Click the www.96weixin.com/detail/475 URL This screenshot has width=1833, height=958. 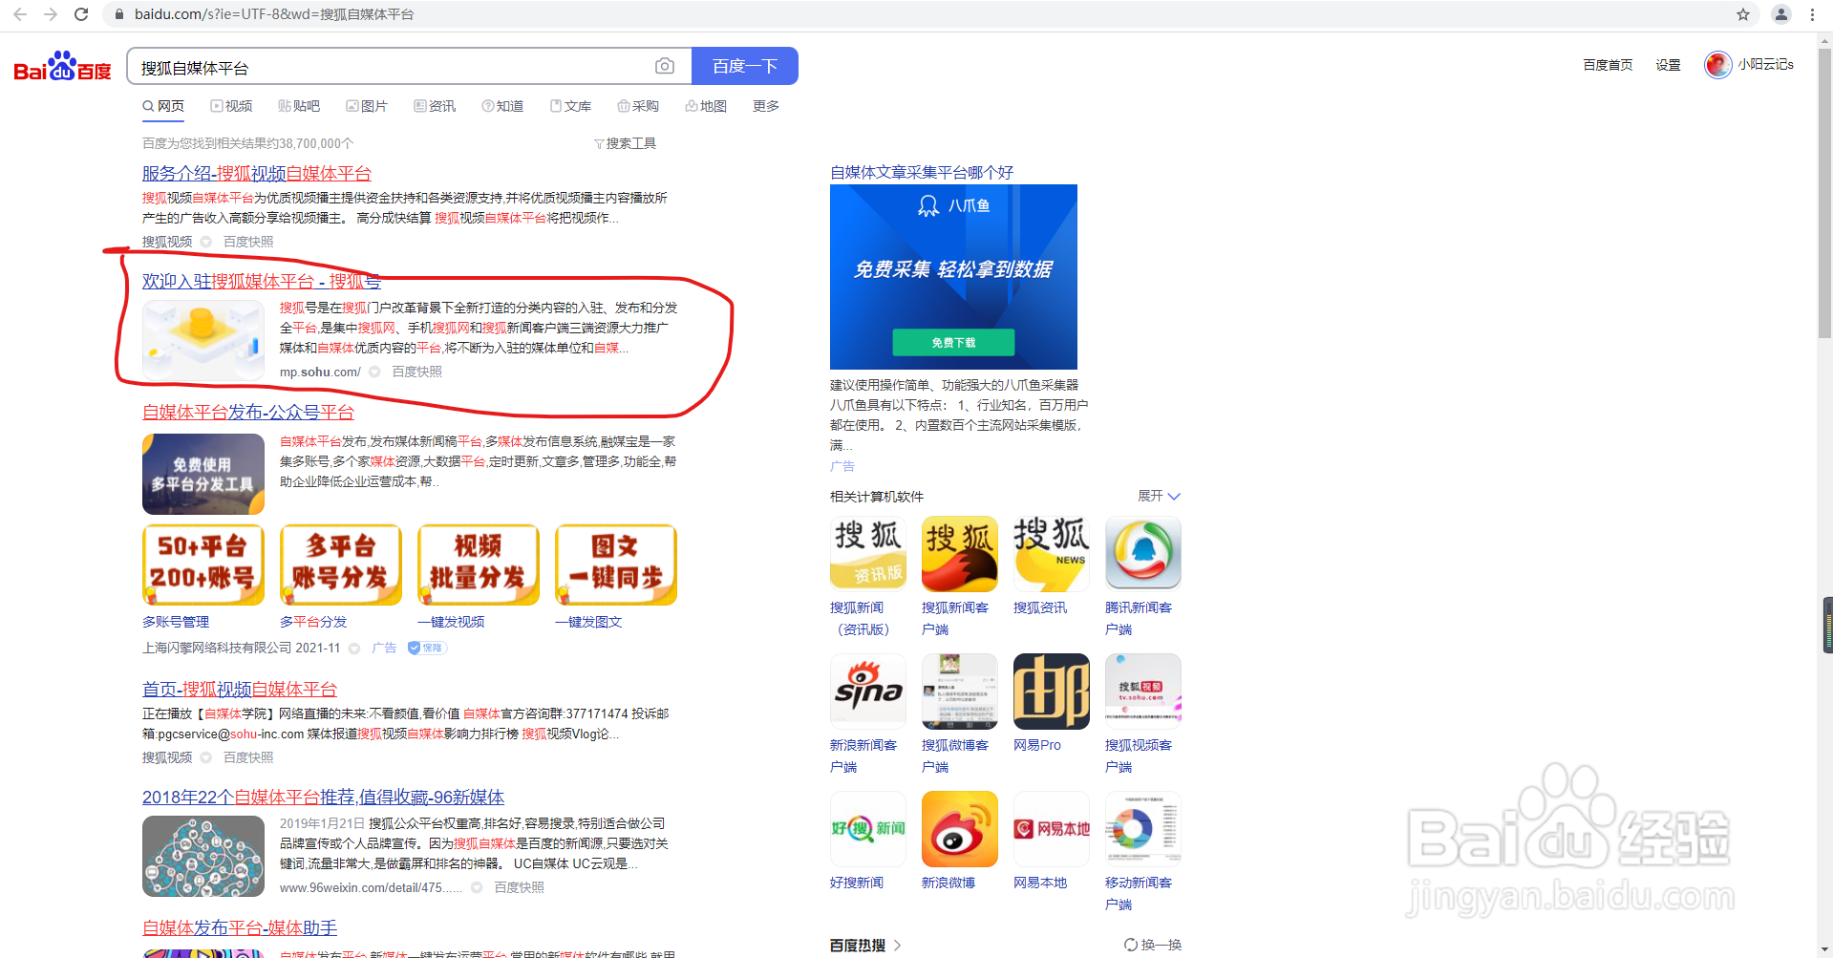[x=371, y=887]
